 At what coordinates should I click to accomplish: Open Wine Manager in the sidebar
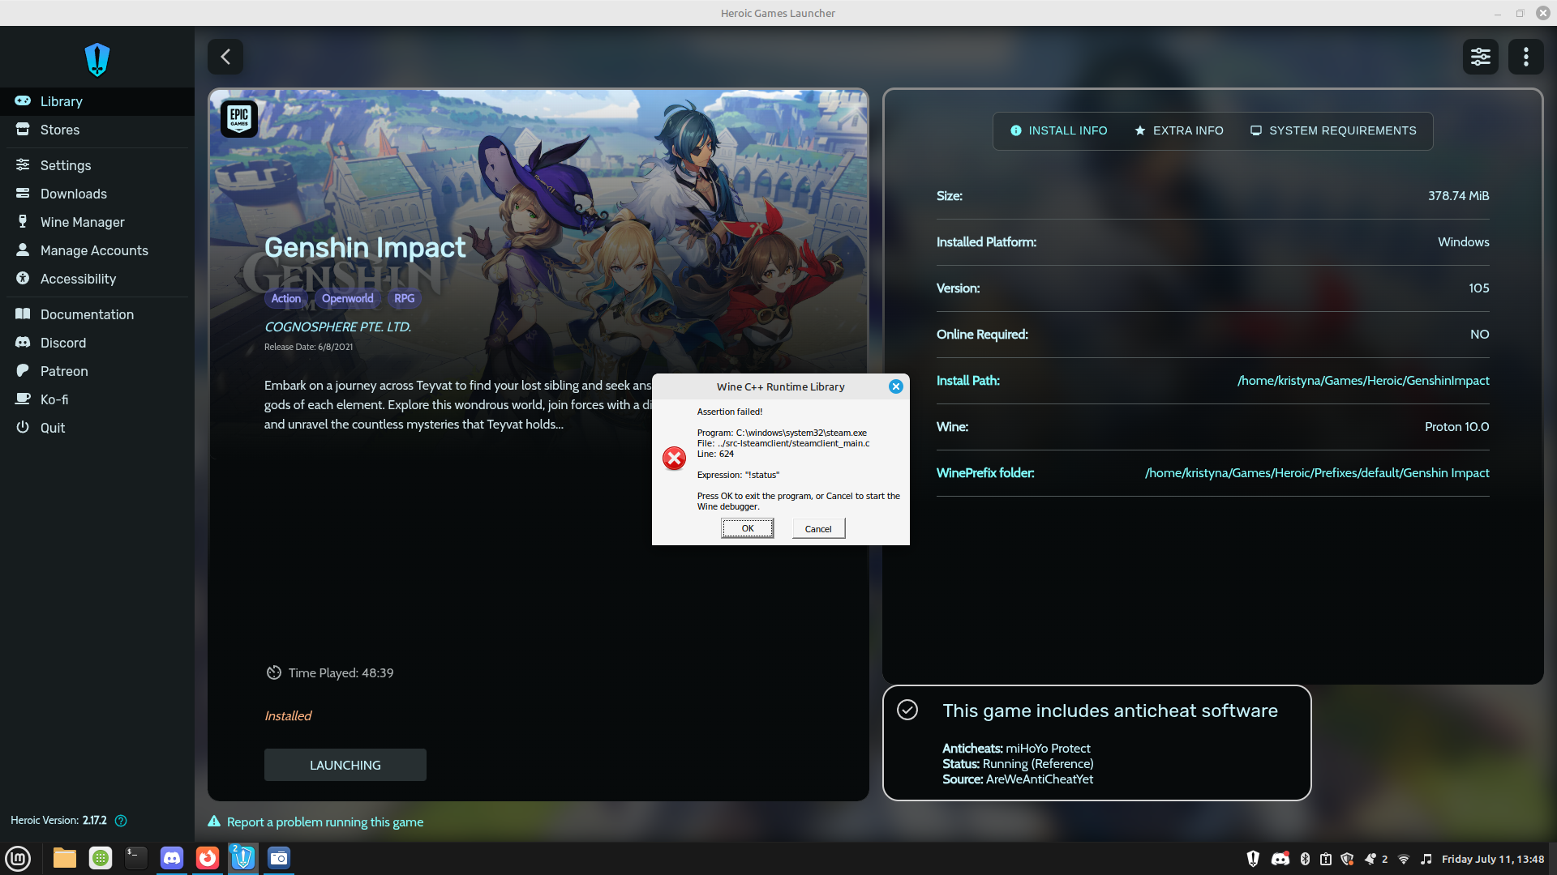(97, 222)
